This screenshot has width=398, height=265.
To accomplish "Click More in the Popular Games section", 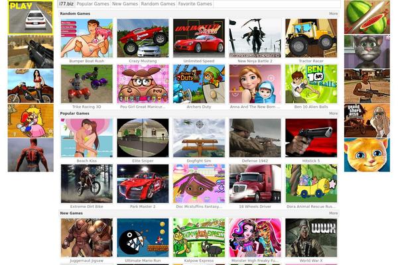I will 333,113.
